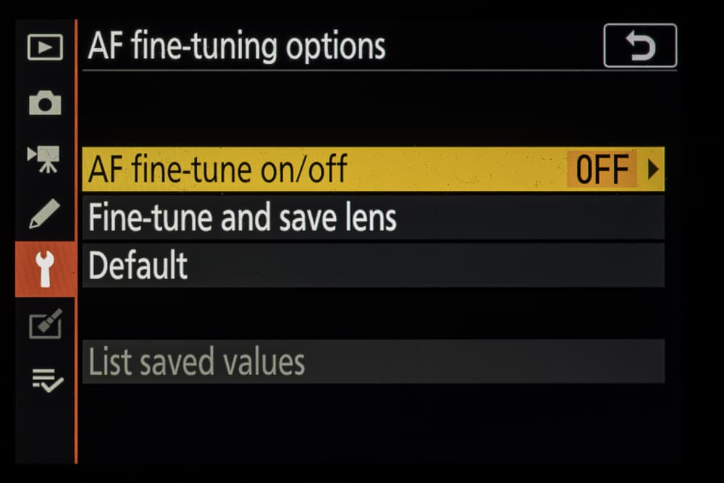The height and width of the screenshot is (483, 724).
Task: Open the Retouch menu icon
Action: coord(45,324)
